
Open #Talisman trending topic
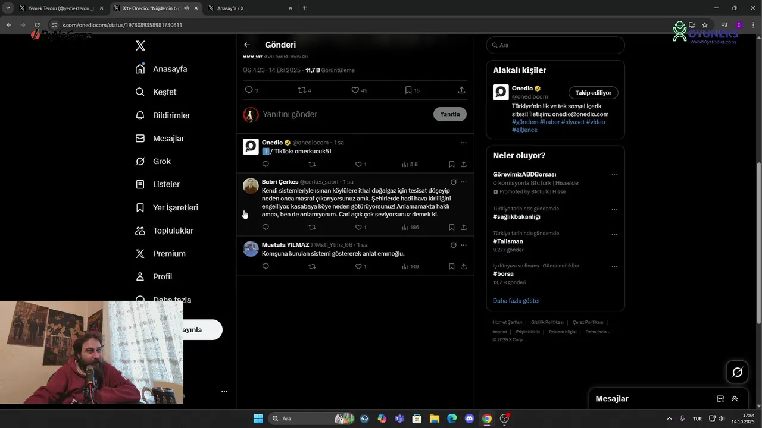click(x=508, y=241)
